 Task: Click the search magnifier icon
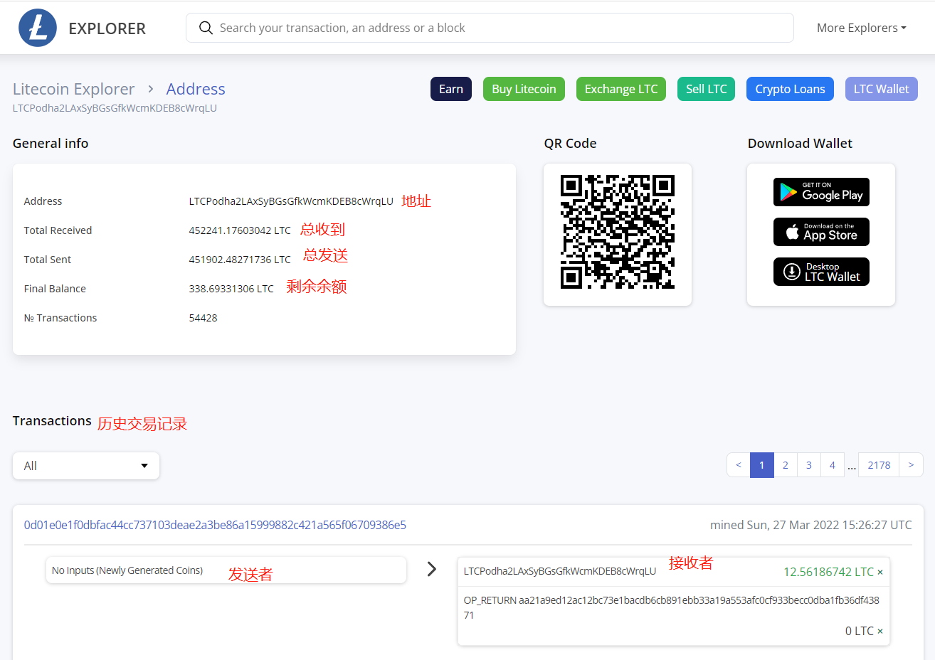206,28
